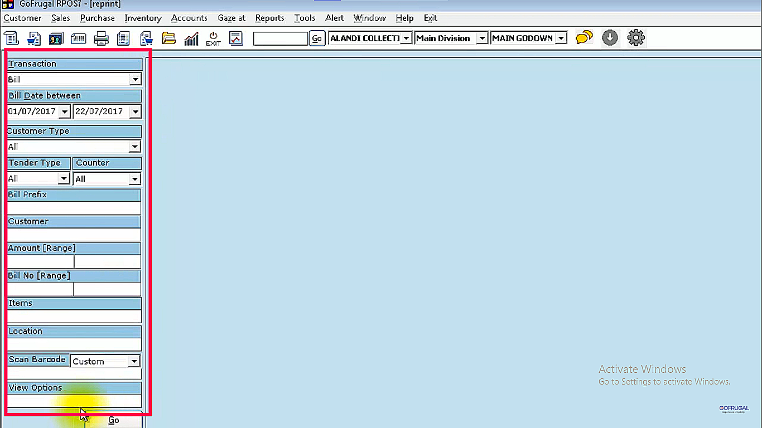Open the lined report document icon

click(123, 38)
